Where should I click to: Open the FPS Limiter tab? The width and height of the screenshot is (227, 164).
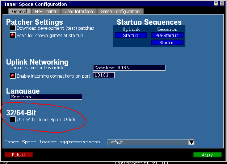46,12
